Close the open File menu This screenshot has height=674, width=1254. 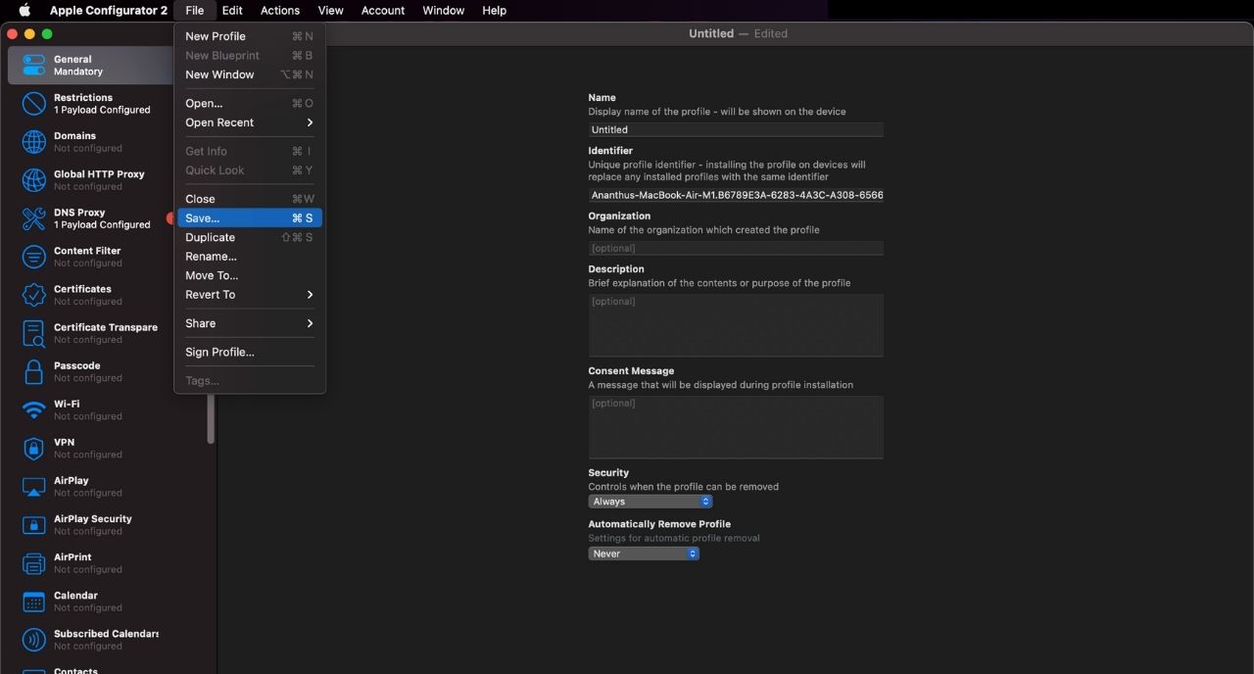pyautogui.click(x=195, y=10)
